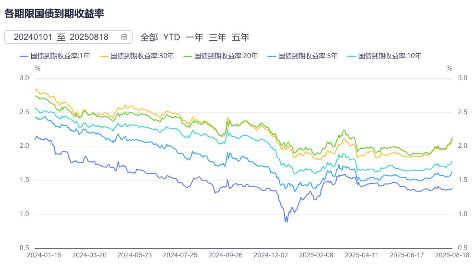Click the end date 20250818
Screen dimensions: 476x266
(89, 37)
